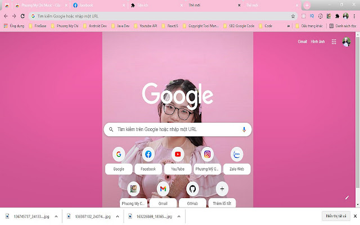Switch to the Phuong My Chi Music tab

coord(39,5)
